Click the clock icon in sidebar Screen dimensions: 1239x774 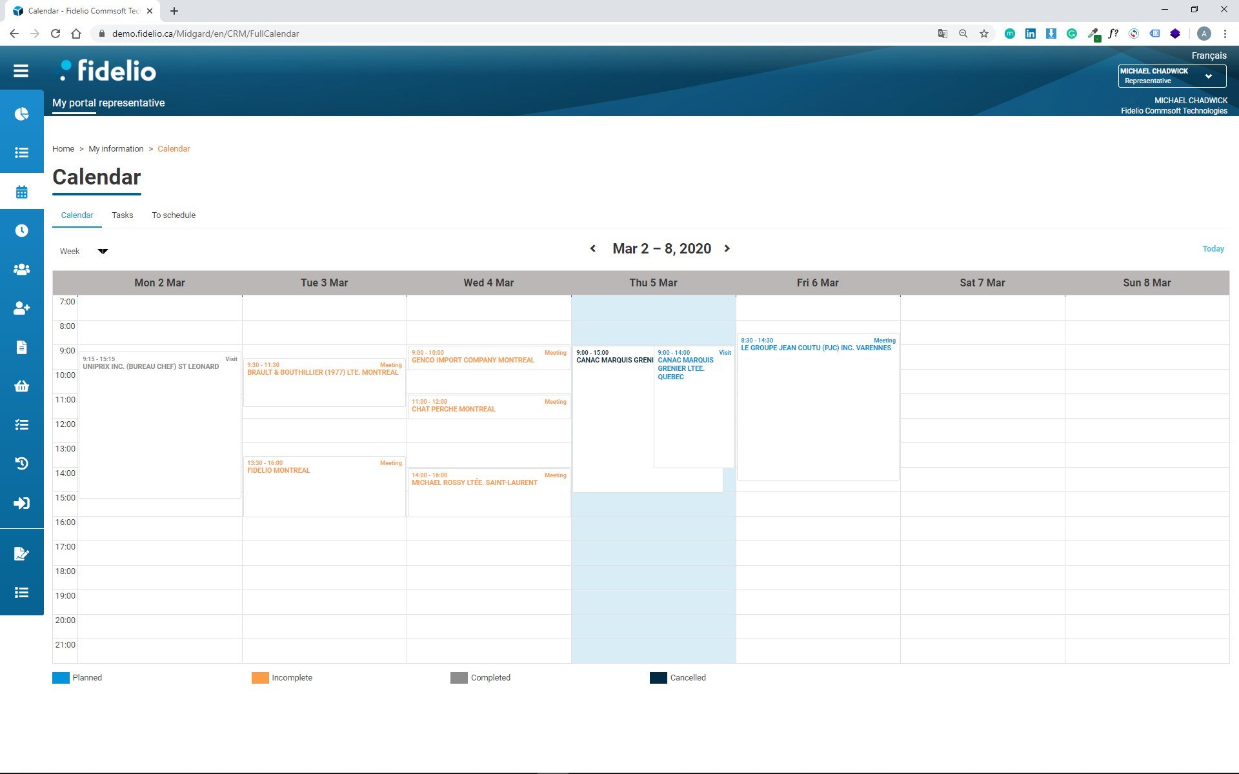(21, 230)
